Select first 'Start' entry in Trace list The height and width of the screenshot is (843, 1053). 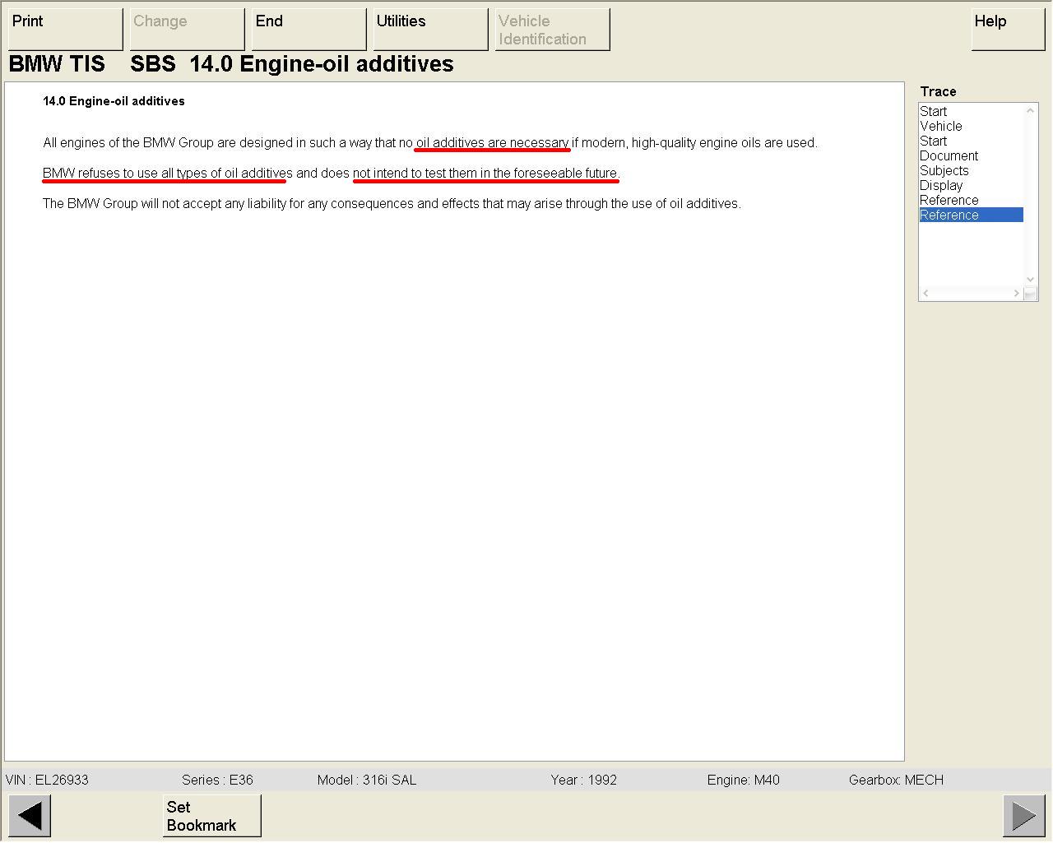point(971,111)
